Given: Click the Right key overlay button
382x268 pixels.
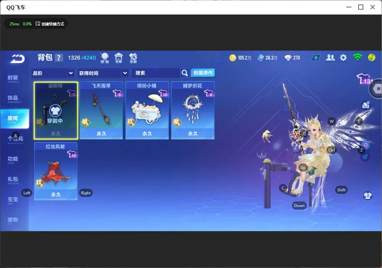Looking at the screenshot, I should point(86,193).
